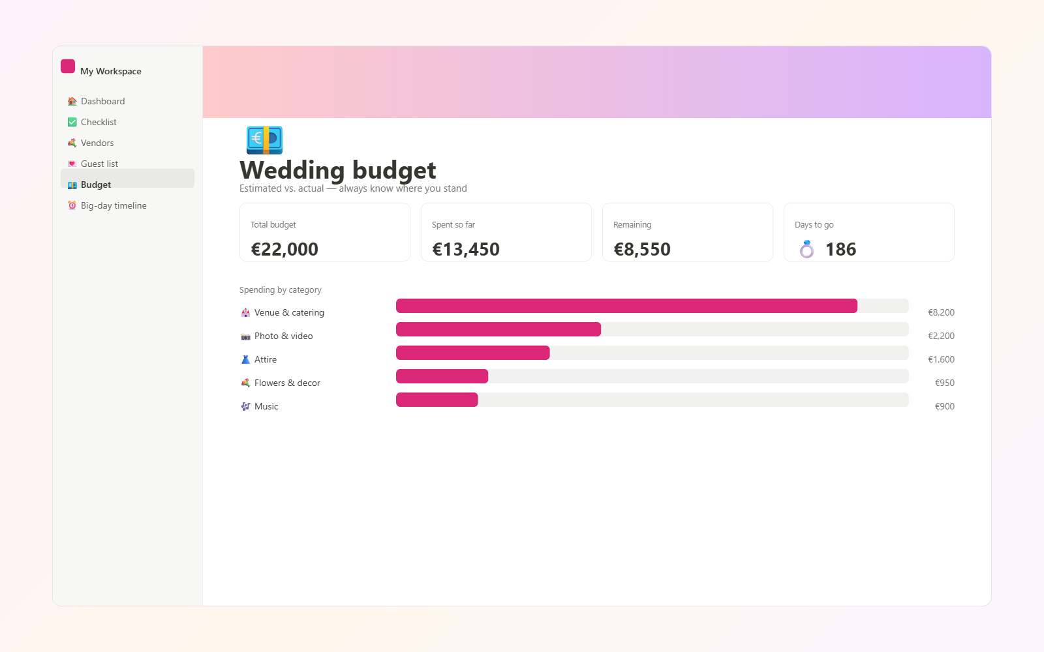This screenshot has height=652, width=1044.
Task: Click the Spent so far card
Action: coord(506,232)
